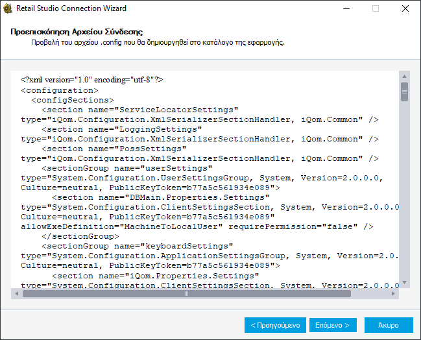Close the Retail Studio Connection Wizard

[405, 9]
